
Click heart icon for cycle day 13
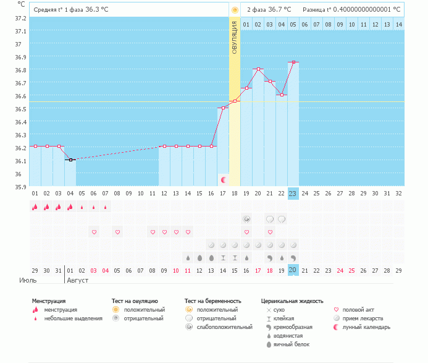[x=177, y=232]
